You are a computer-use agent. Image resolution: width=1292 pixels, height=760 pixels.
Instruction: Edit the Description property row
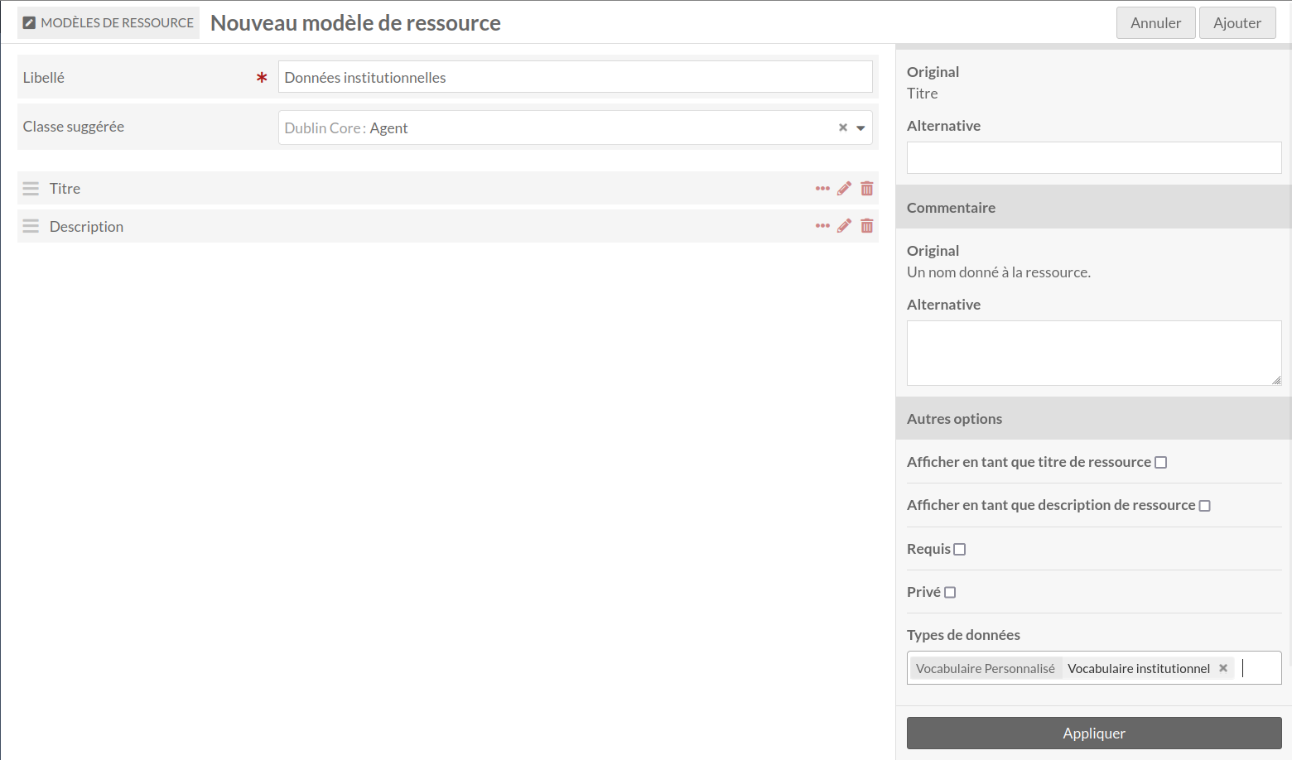pos(844,226)
